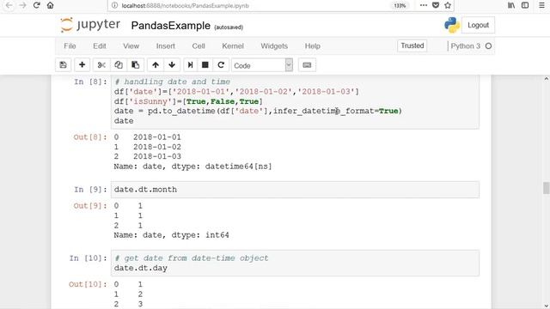The height and width of the screenshot is (309, 550).
Task: Open page actions three-dot menu
Action: click(x=424, y=5)
